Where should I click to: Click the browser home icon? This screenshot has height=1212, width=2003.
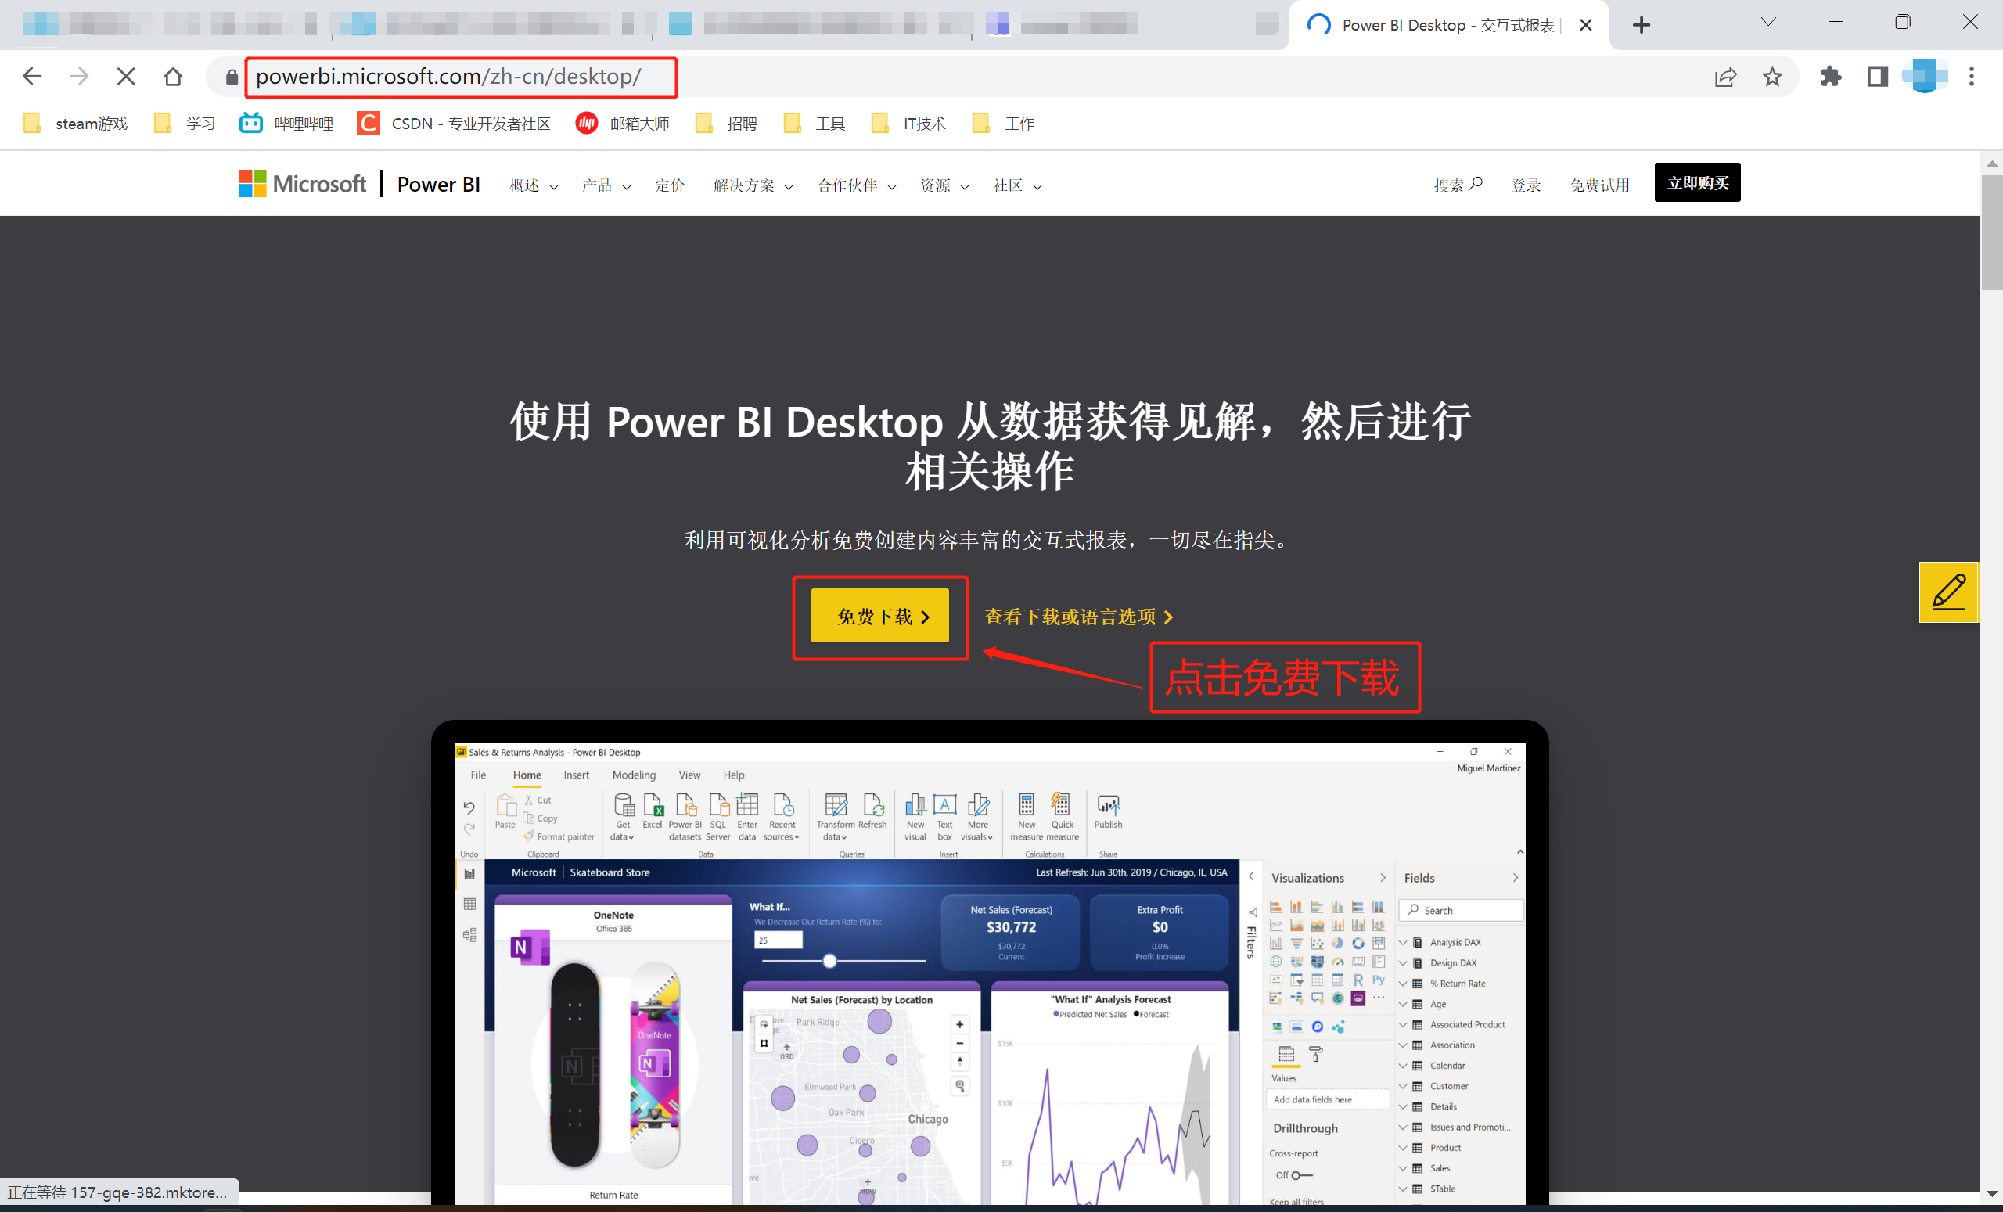[x=172, y=77]
